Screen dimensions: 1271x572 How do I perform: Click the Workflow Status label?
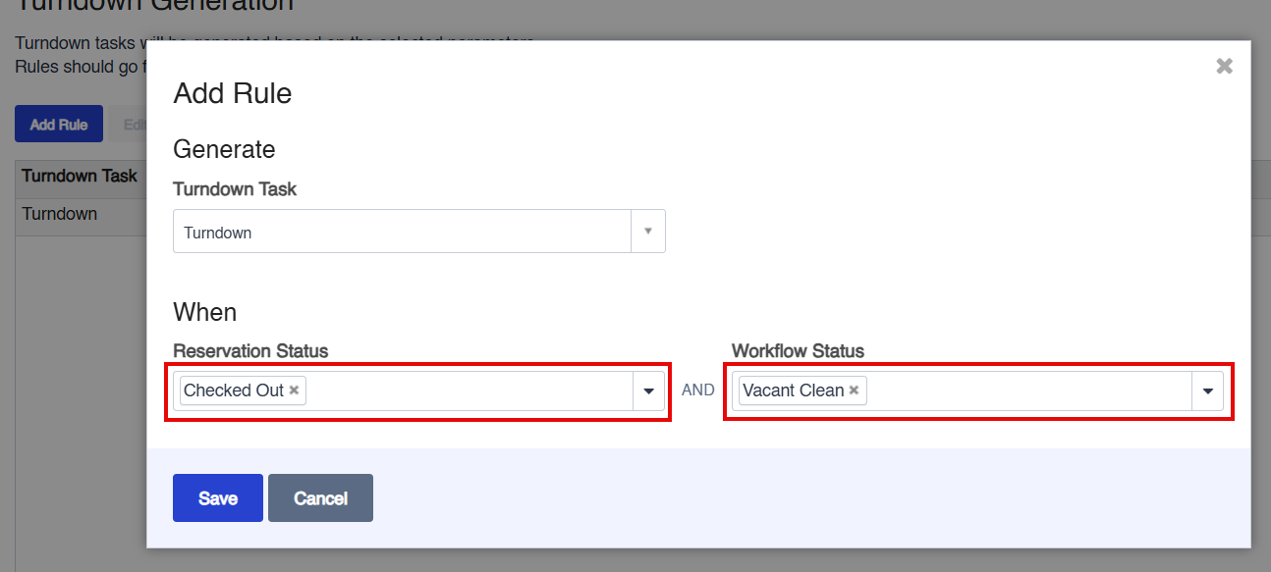798,350
